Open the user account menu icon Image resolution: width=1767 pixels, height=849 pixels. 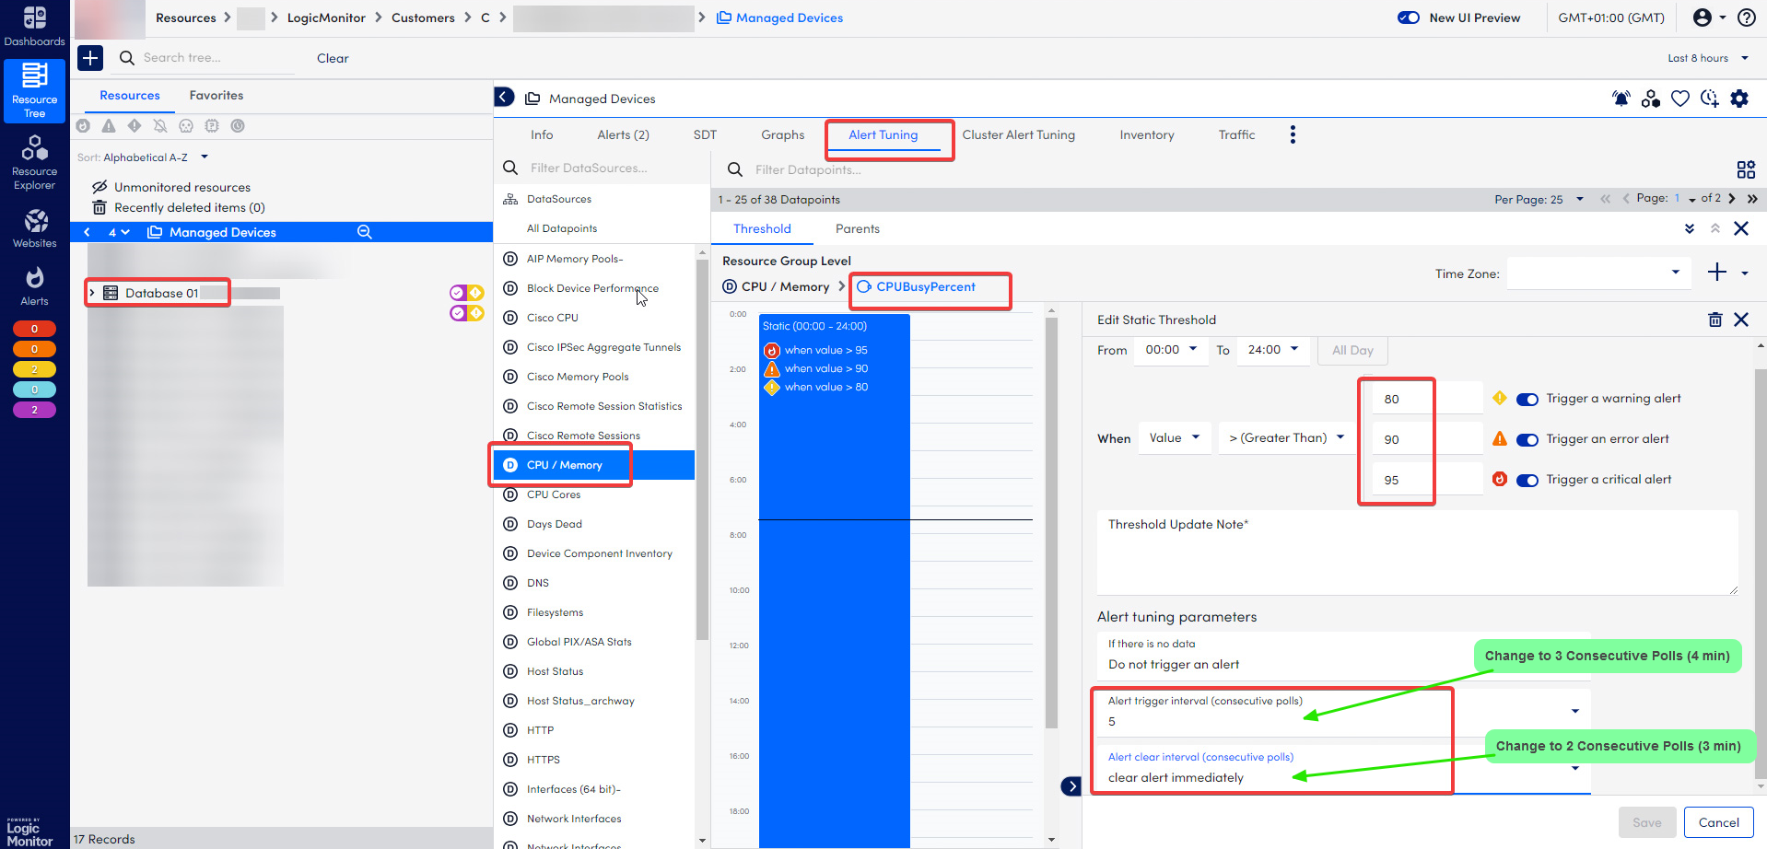point(1709,17)
